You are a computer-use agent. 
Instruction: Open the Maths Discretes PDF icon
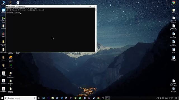pos(173,43)
